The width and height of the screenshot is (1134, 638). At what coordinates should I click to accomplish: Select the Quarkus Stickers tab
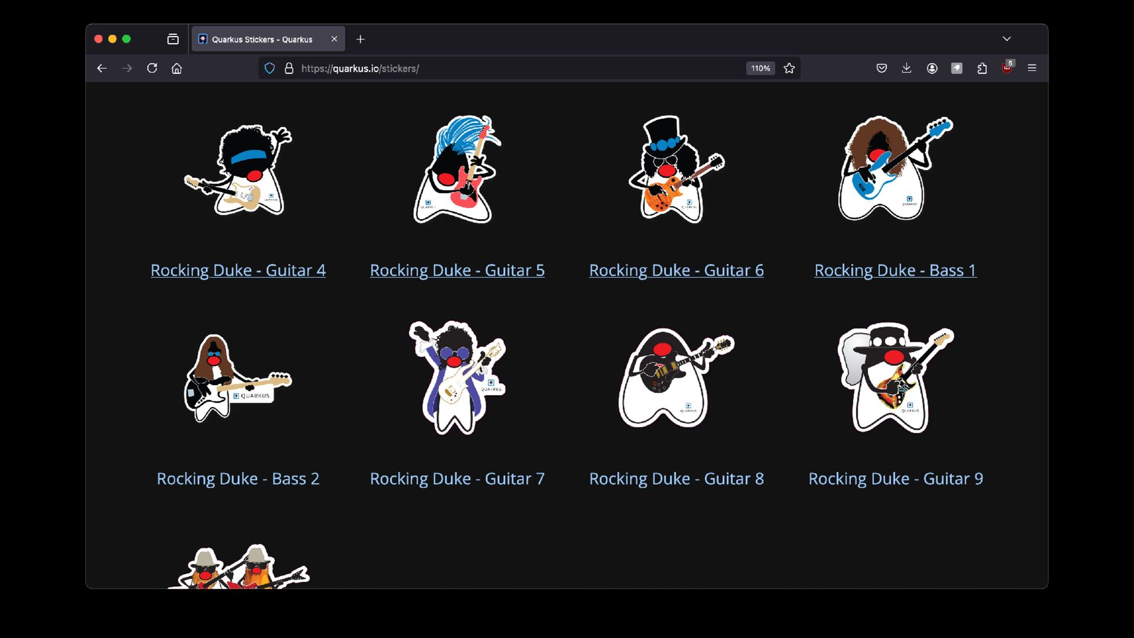click(262, 39)
